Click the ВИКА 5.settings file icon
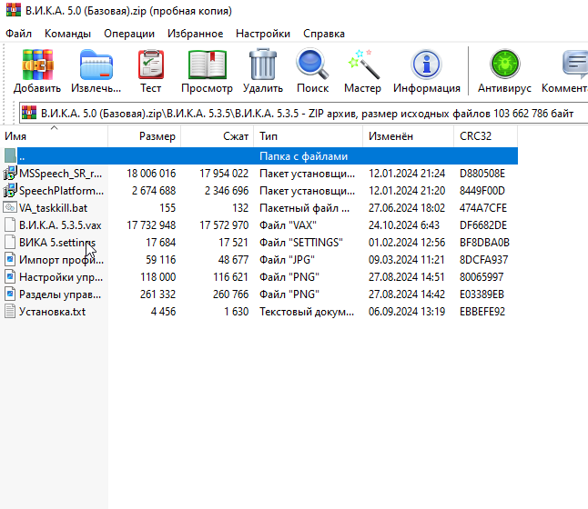The image size is (588, 509). (x=10, y=243)
